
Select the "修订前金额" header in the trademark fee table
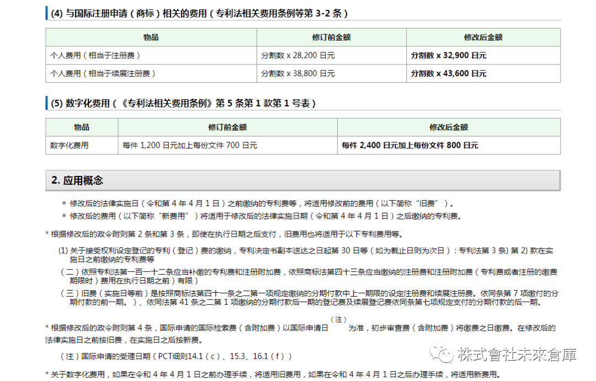(x=332, y=37)
